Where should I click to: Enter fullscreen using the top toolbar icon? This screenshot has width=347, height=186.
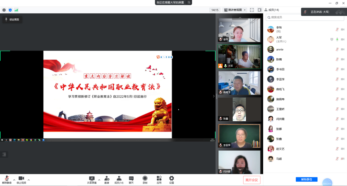click(252, 10)
